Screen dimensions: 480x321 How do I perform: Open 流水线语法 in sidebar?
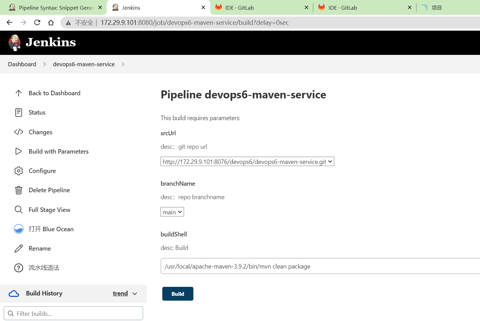pyautogui.click(x=44, y=268)
